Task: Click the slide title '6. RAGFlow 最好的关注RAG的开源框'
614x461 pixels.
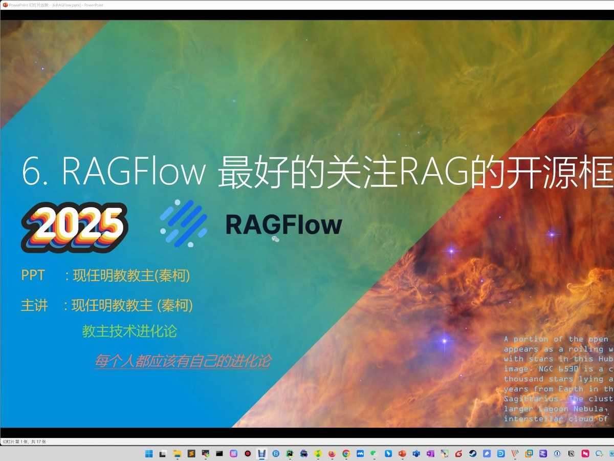Action: click(x=317, y=173)
